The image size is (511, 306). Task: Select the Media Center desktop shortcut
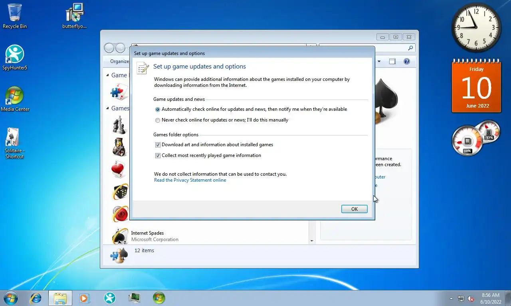click(15, 99)
